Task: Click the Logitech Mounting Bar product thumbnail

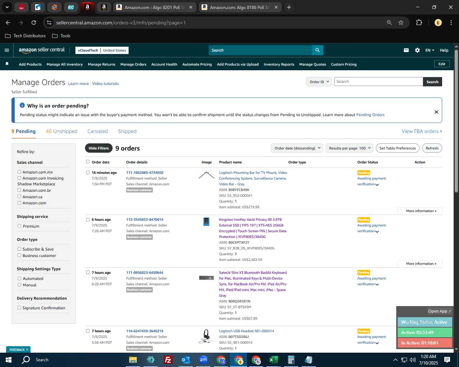Action: tap(207, 175)
